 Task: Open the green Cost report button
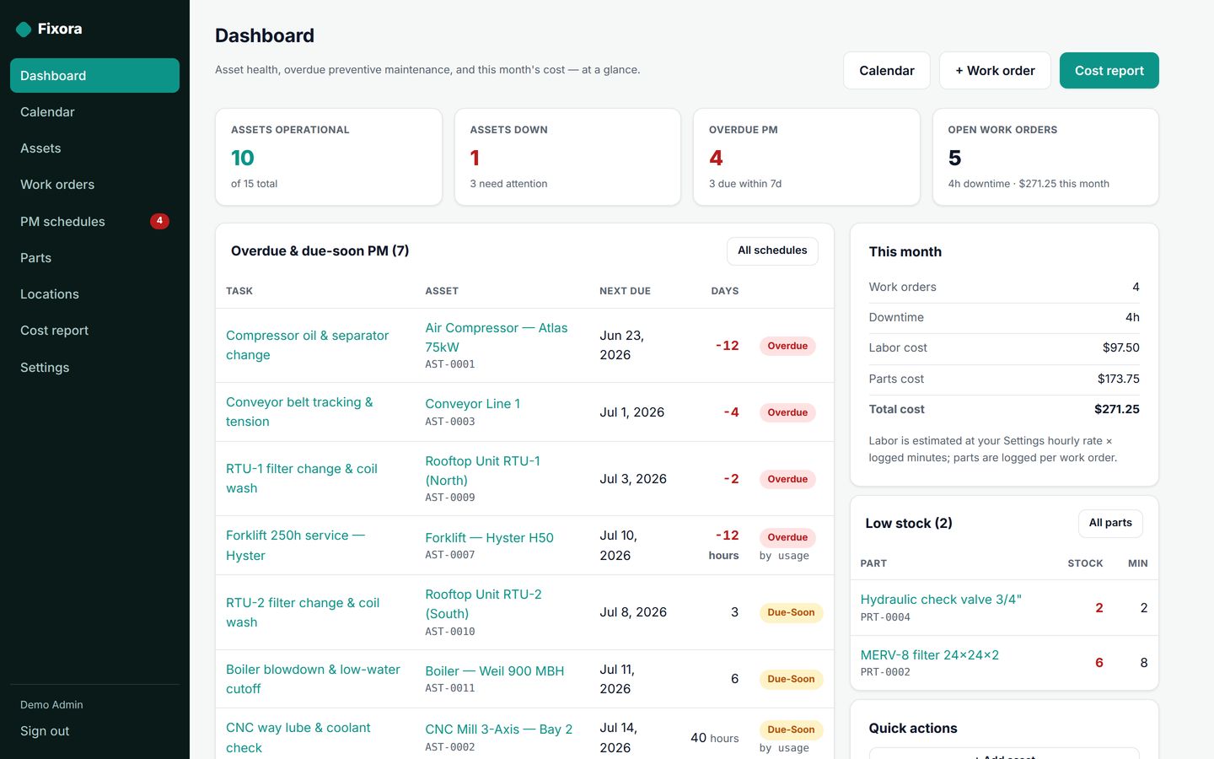click(1109, 71)
